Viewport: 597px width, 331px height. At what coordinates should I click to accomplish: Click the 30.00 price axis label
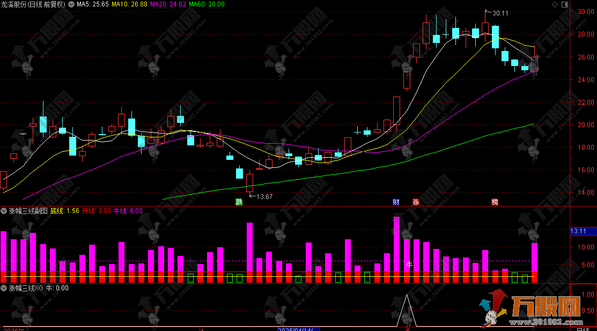586,12
